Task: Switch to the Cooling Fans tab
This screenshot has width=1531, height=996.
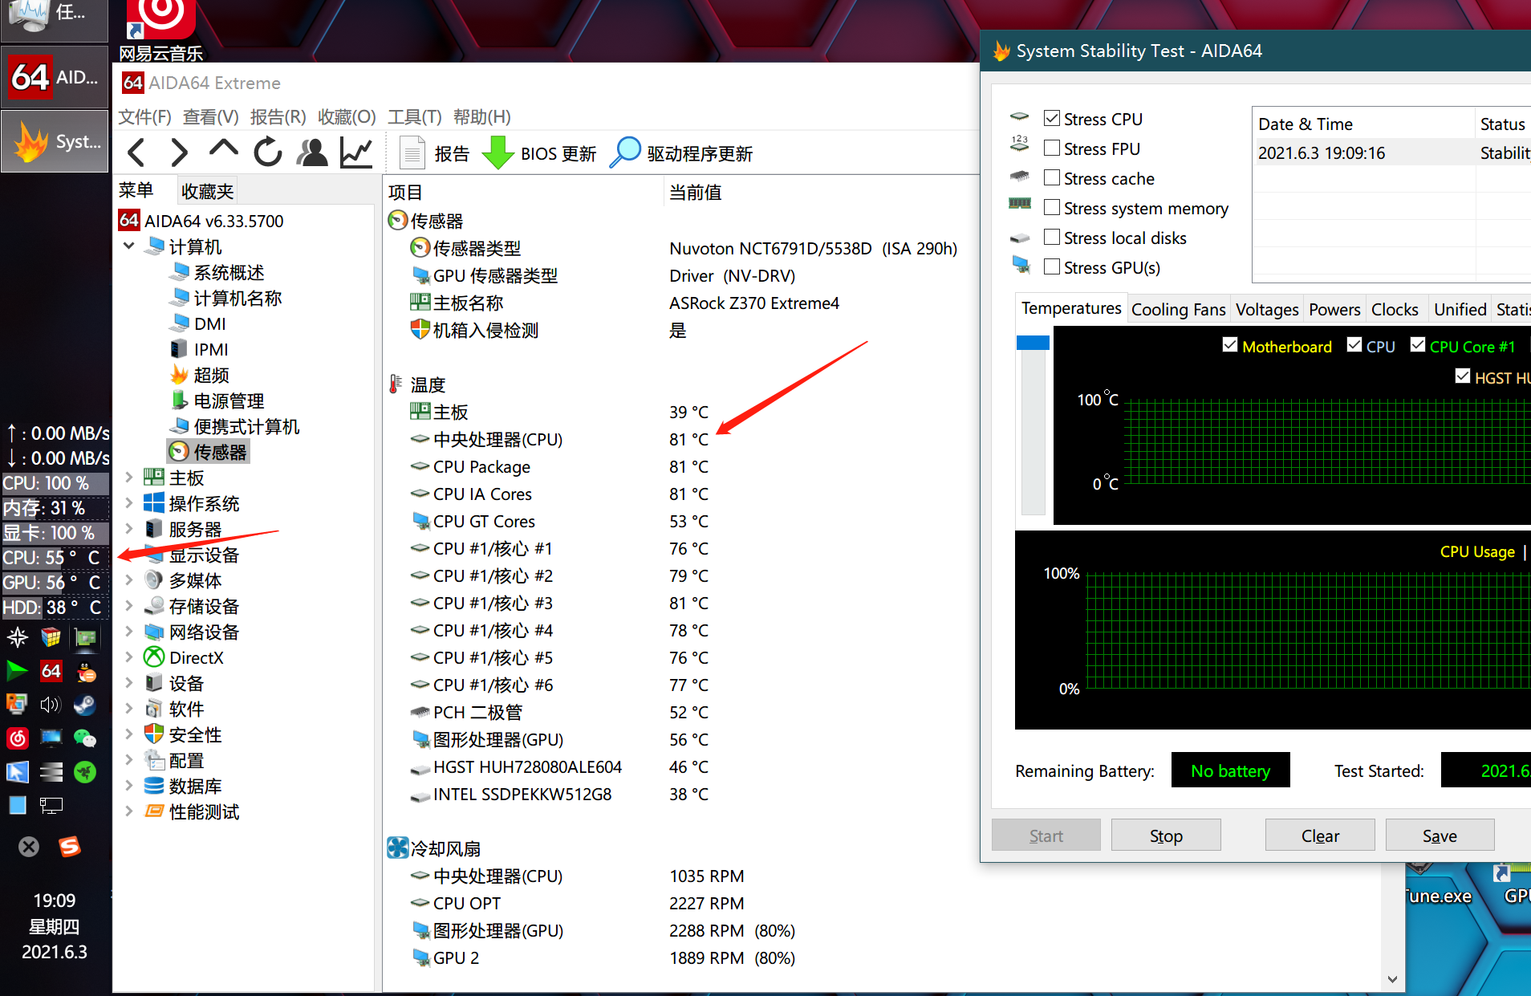Action: [x=1179, y=310]
